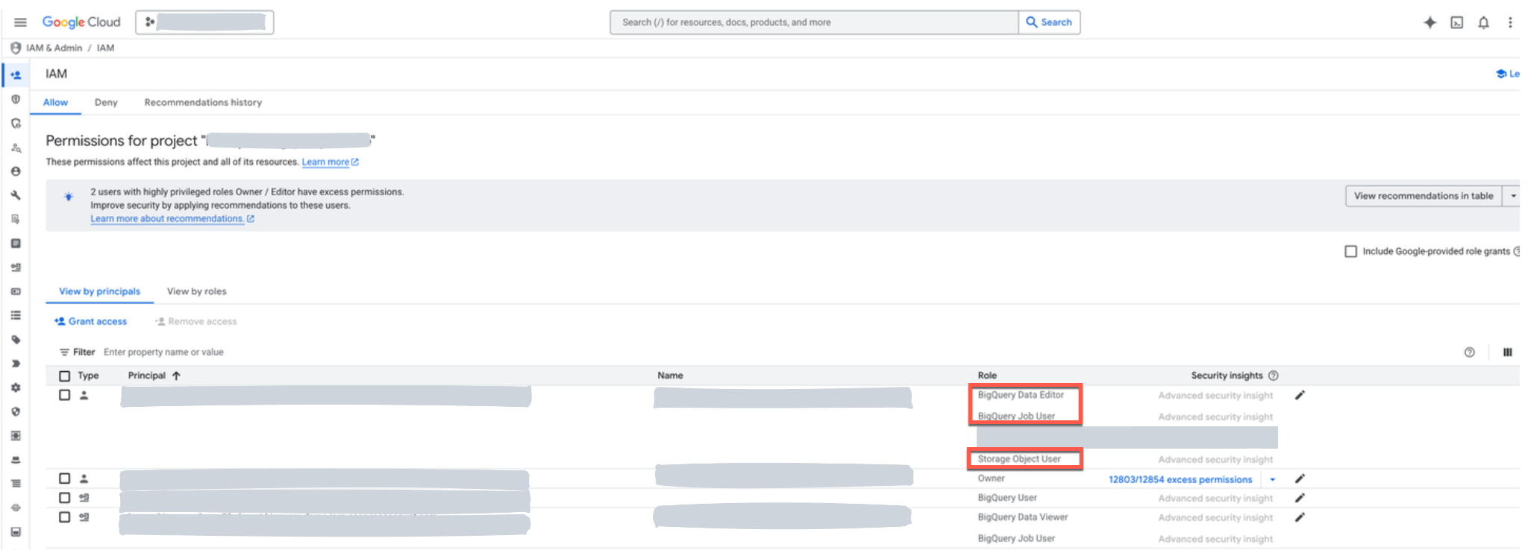Enable Include Google-provided role grants checkbox

point(1350,251)
